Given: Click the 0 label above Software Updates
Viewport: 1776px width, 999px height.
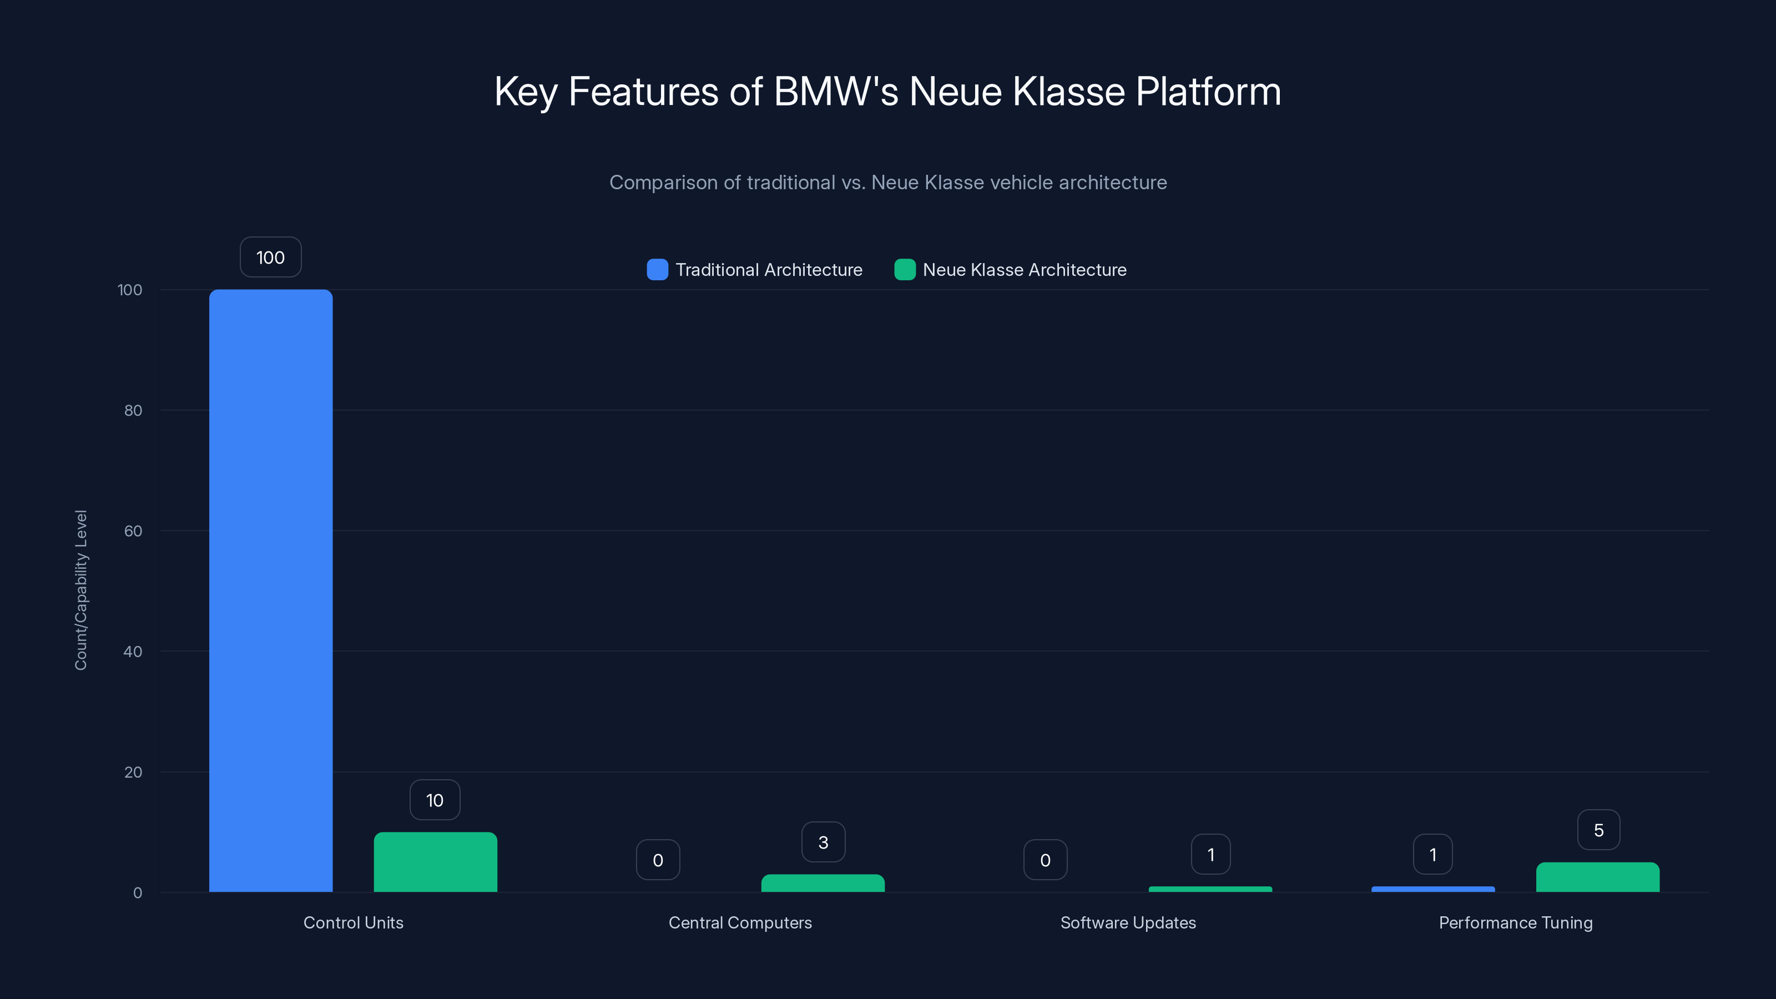Looking at the screenshot, I should [1045, 860].
